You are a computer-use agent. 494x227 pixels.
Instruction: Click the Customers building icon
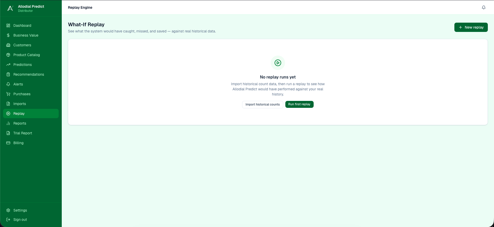[x=8, y=45]
